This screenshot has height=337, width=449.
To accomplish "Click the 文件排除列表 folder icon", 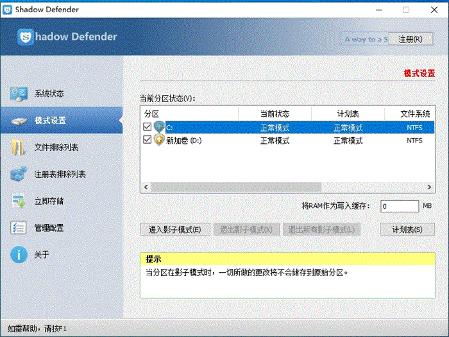I will [x=19, y=147].
